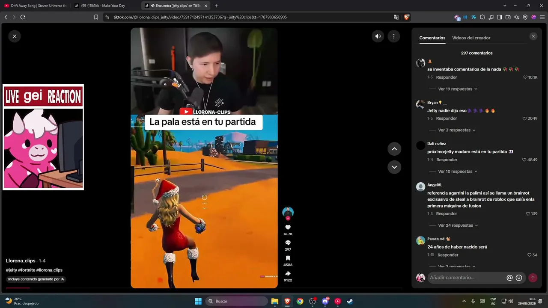Share the video using the arrow icon
Screen dimensions: 548x308
click(288, 273)
